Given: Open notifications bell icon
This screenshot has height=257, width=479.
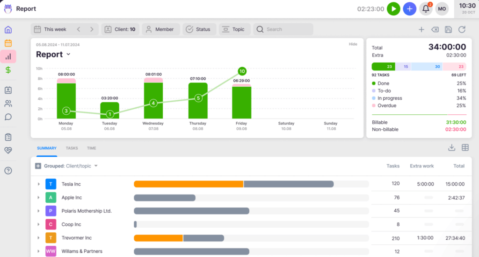Looking at the screenshot, I should pos(426,9).
